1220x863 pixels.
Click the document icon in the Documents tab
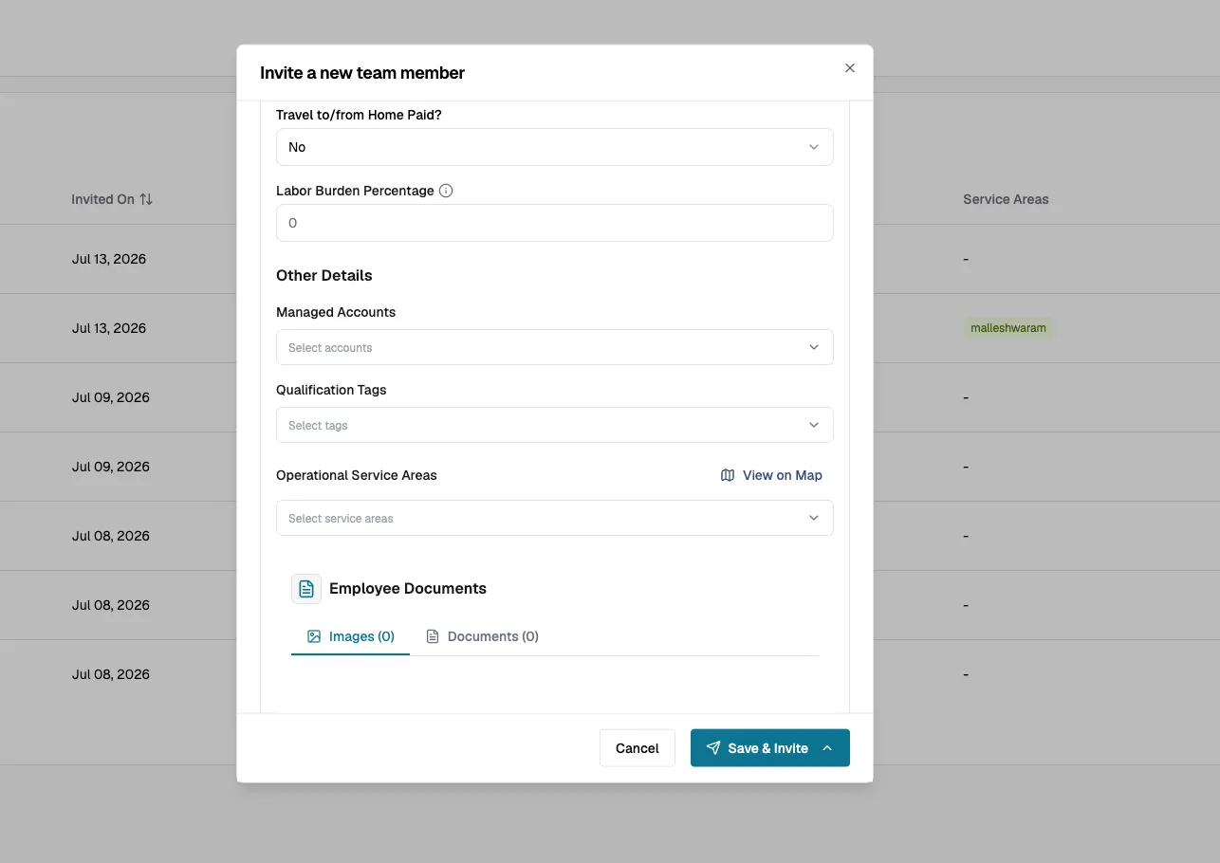[x=433, y=636]
